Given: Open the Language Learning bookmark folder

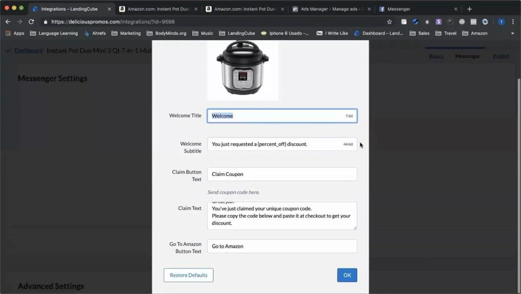Looking at the screenshot, I should [54, 33].
